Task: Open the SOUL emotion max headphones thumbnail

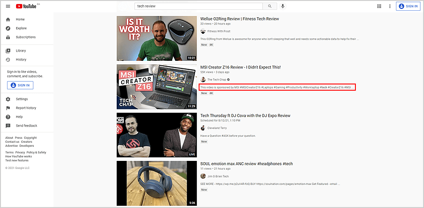Action: (x=157, y=184)
